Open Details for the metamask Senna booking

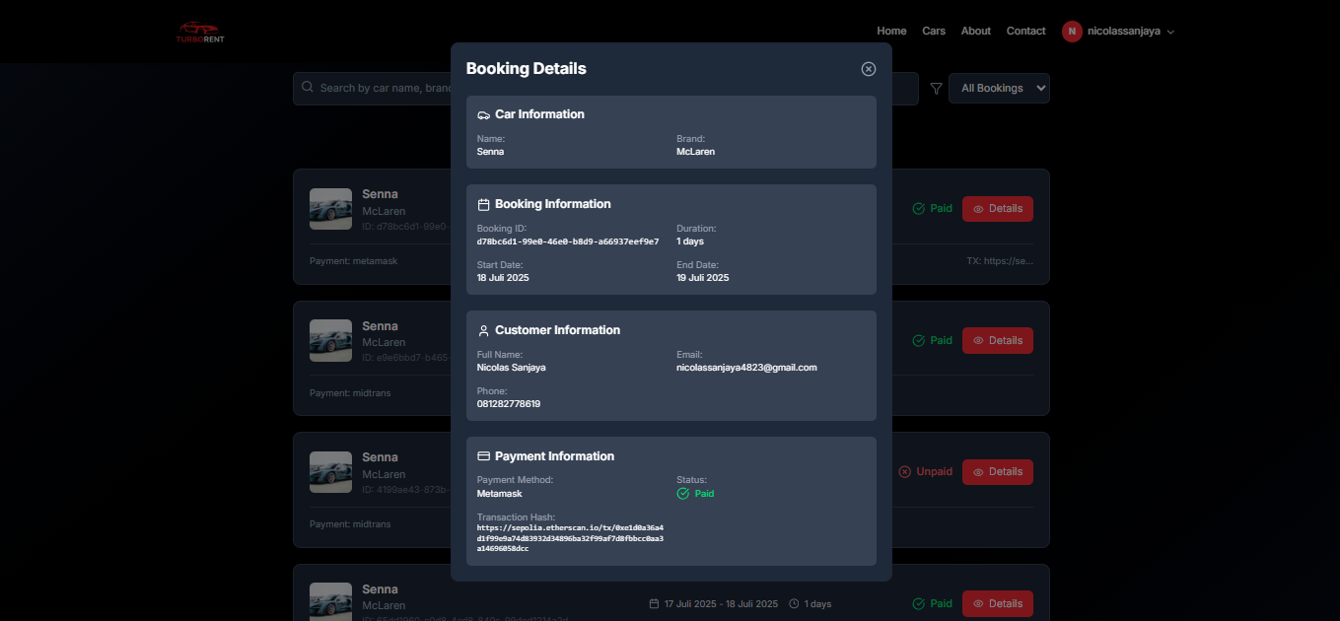pos(997,209)
